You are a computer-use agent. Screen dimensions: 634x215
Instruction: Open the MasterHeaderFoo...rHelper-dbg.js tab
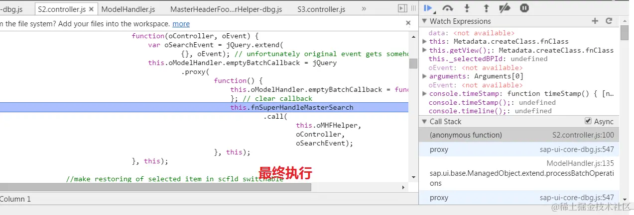[x=226, y=9]
